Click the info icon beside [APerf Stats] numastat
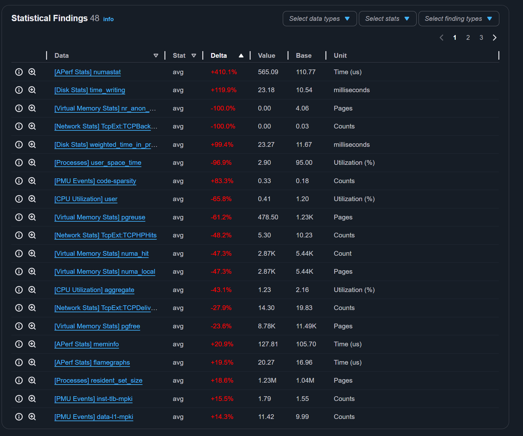523x436 pixels. (x=19, y=72)
